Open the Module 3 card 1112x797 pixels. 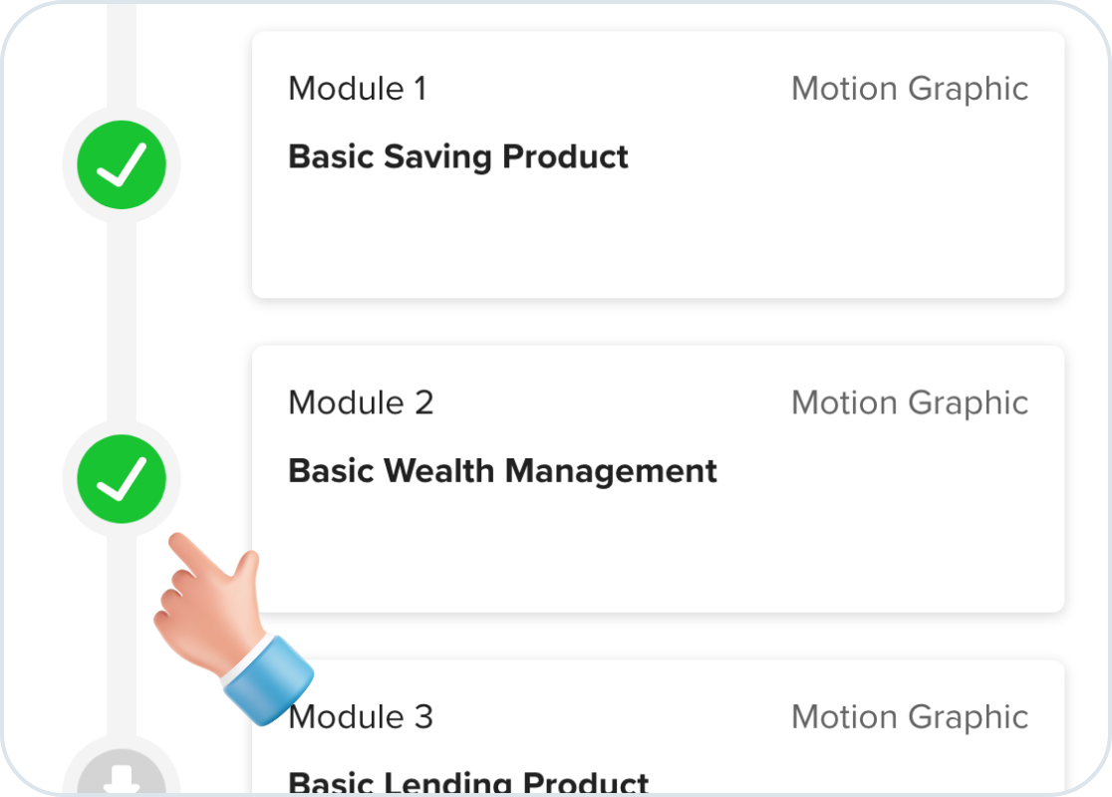[658, 728]
